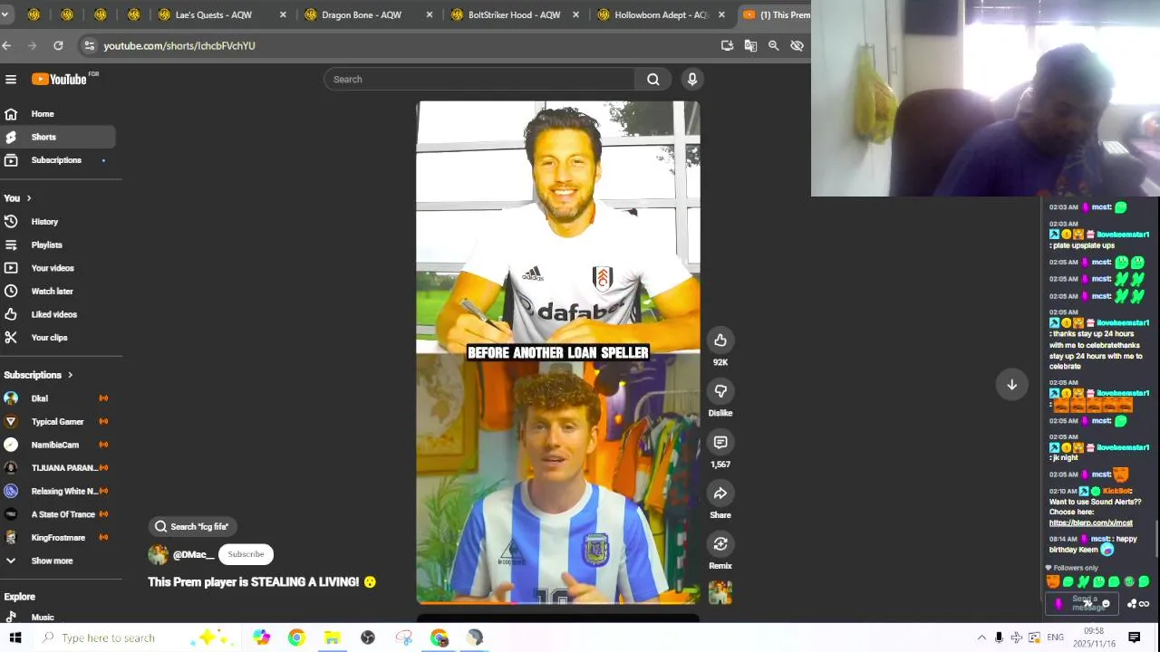
Task: Open File Explorer from taskbar
Action: click(x=332, y=638)
